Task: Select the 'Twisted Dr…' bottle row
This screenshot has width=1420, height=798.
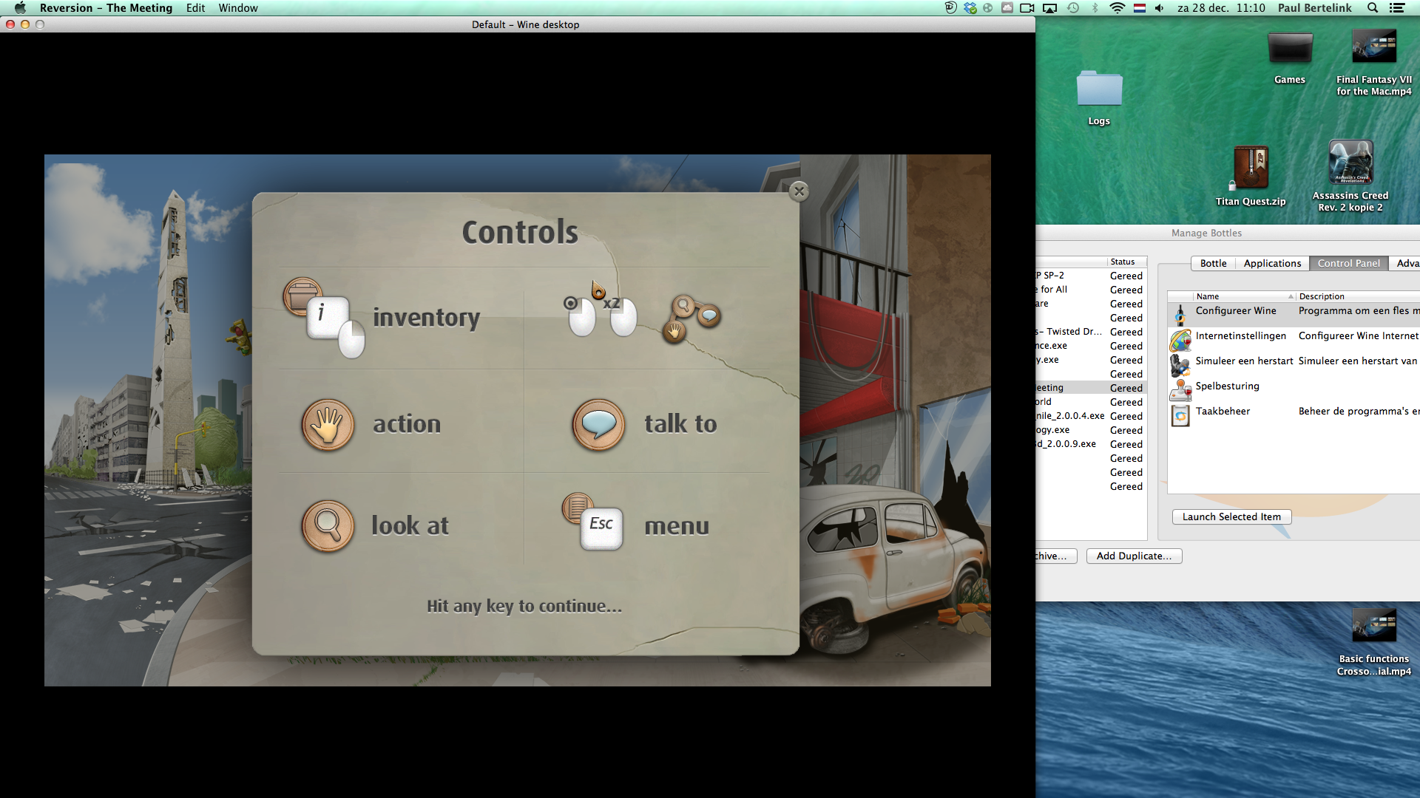Action: (1091, 332)
